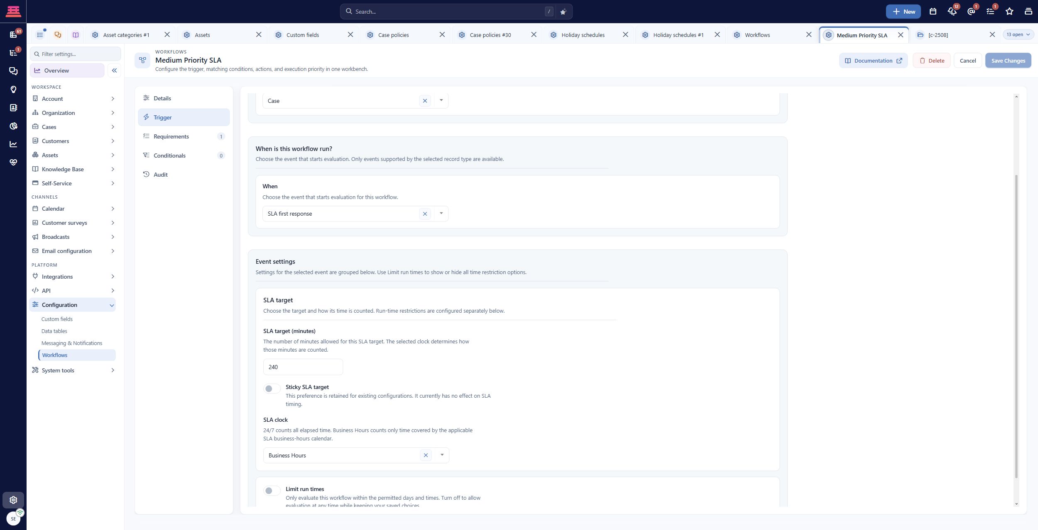
Task: Click the Cancel button
Action: (967, 61)
